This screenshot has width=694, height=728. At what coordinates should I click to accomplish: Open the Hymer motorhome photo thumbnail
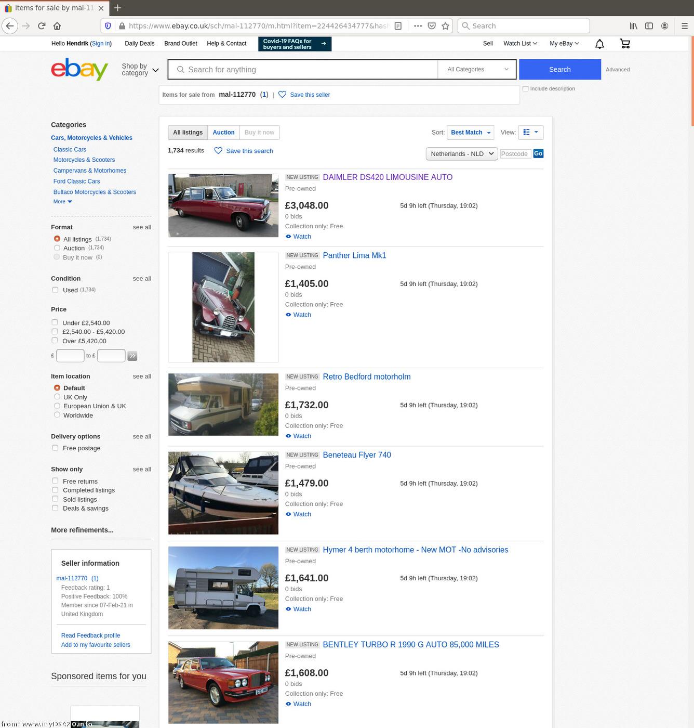[x=223, y=588]
